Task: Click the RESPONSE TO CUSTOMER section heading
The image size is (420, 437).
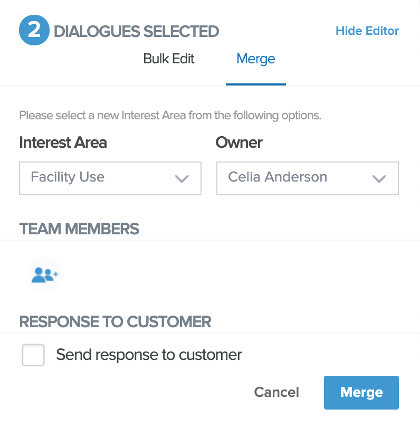Action: click(x=115, y=321)
